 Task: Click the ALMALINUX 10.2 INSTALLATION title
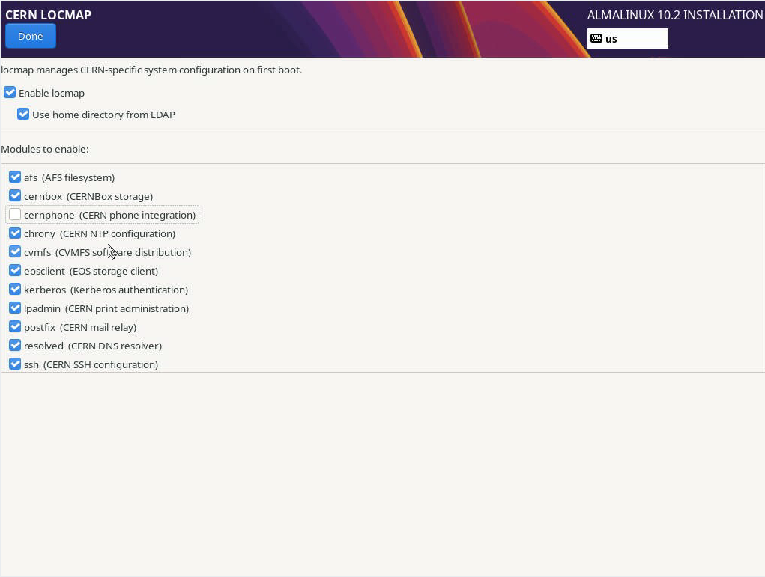(x=675, y=15)
